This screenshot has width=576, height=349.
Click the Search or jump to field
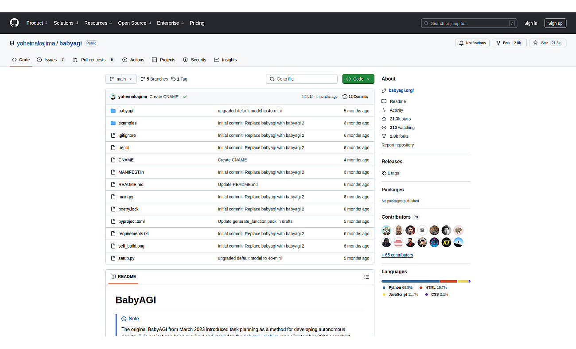[x=469, y=23]
